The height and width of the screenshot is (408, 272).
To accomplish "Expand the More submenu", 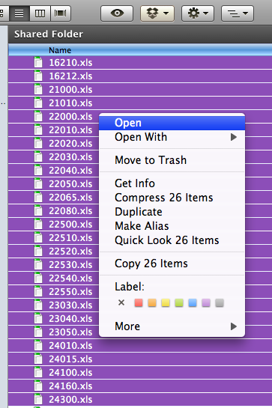I will [x=172, y=326].
